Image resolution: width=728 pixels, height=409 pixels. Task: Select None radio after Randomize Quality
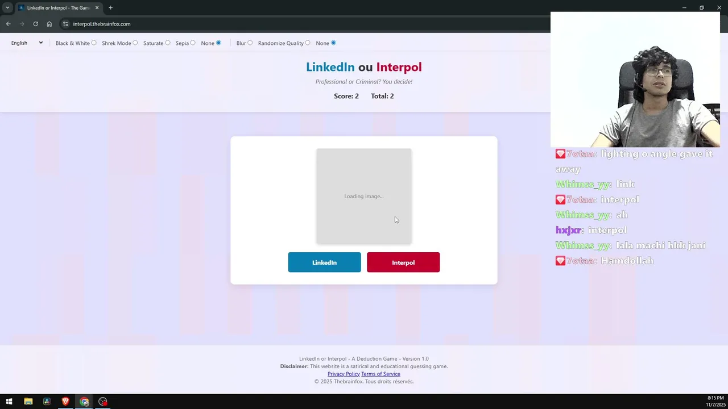(x=333, y=43)
